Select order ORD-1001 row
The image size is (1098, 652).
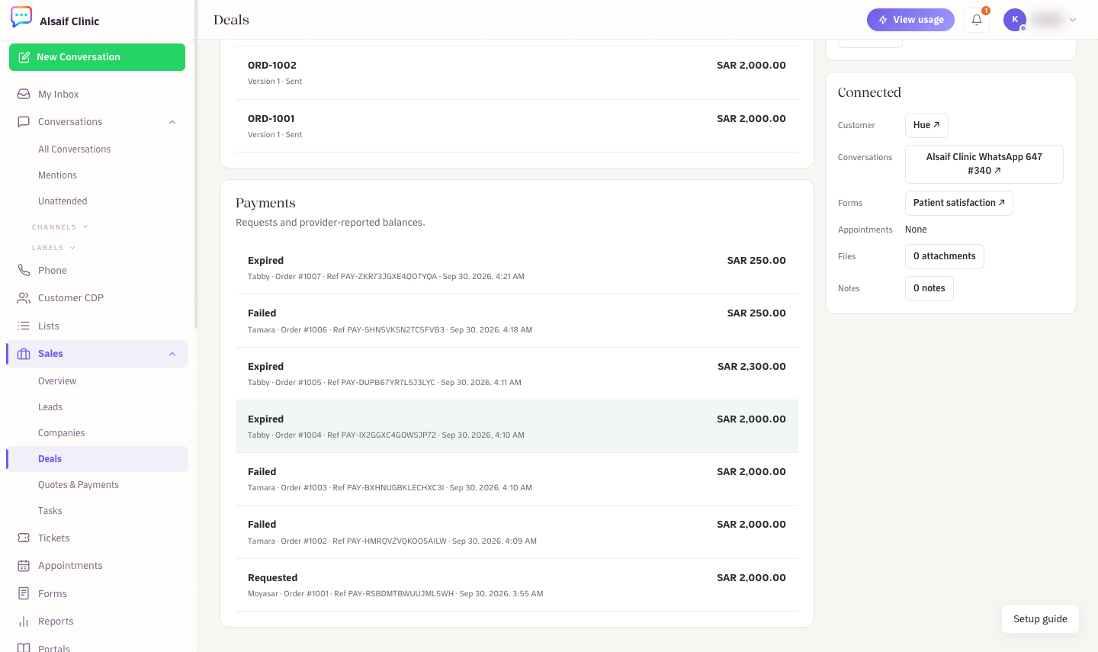pyautogui.click(x=517, y=126)
